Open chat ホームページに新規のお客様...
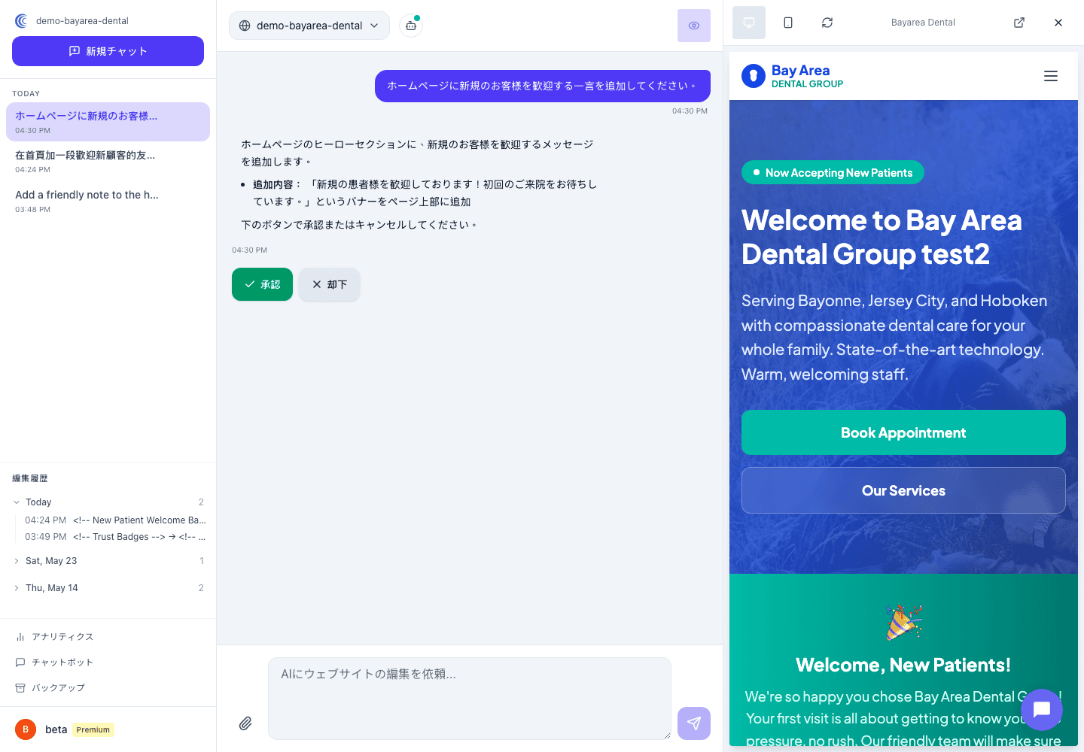Screen dimensions: 1084x752 coord(108,122)
